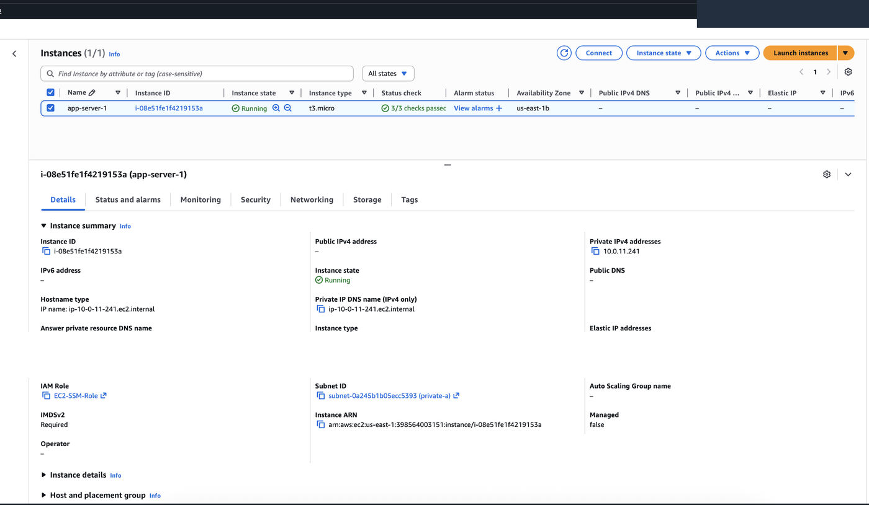Open the Actions dropdown
The height and width of the screenshot is (505, 869).
(732, 53)
